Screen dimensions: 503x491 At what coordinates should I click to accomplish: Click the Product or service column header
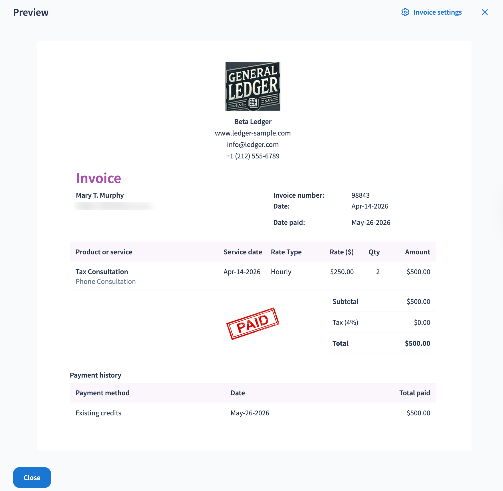point(104,252)
